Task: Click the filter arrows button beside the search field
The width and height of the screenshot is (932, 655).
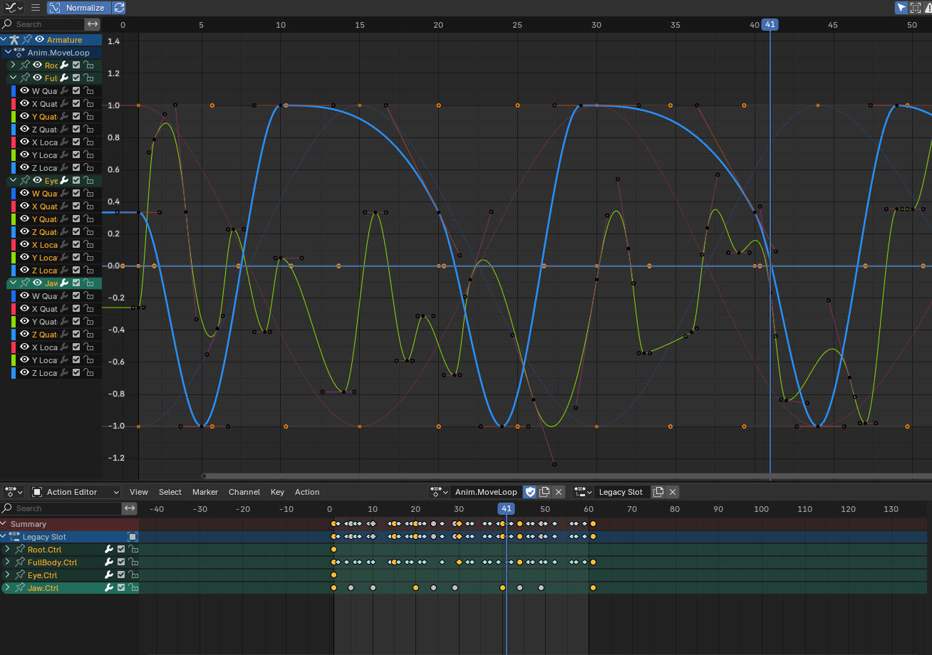Action: [93, 23]
